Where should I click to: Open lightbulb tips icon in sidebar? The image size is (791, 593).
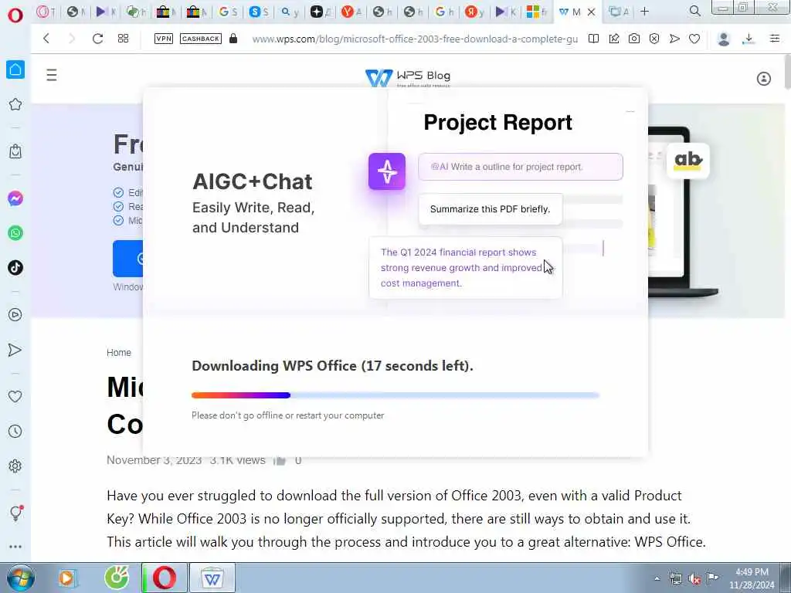pos(15,513)
